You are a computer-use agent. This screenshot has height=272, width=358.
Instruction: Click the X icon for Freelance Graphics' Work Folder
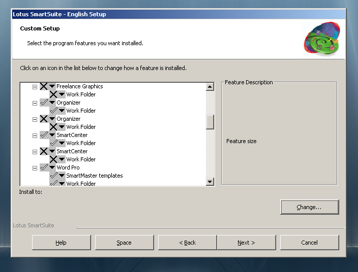pyautogui.click(x=57, y=94)
